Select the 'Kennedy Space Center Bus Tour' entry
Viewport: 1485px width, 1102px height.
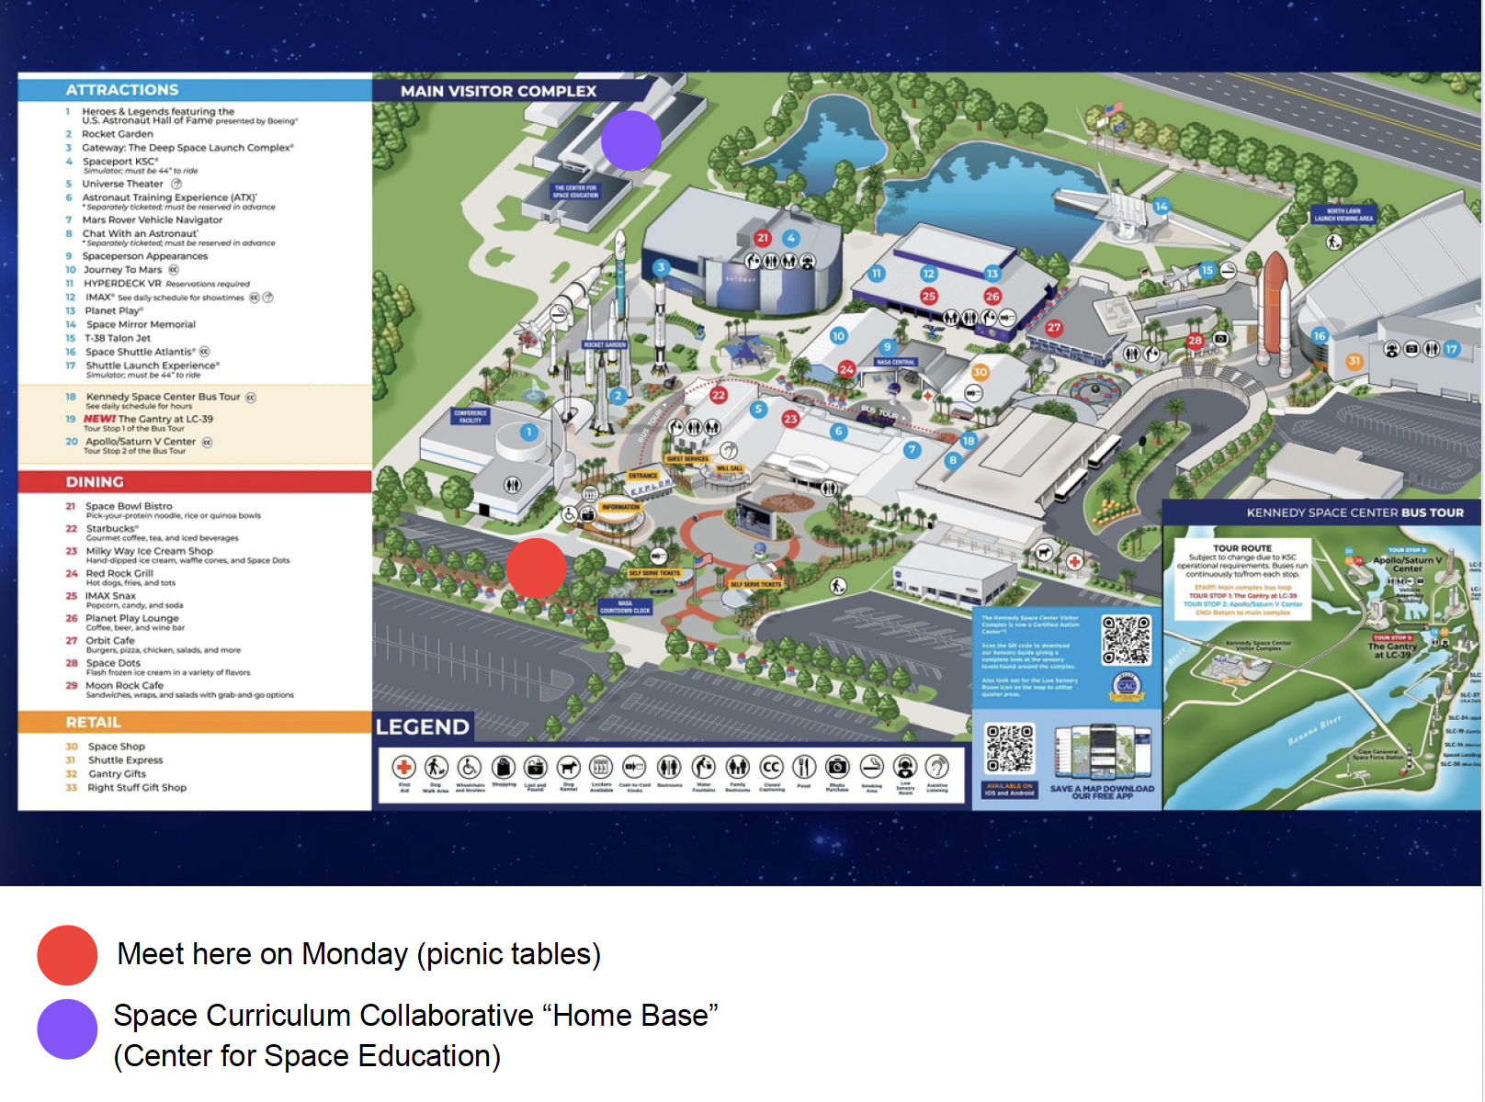[x=163, y=398]
